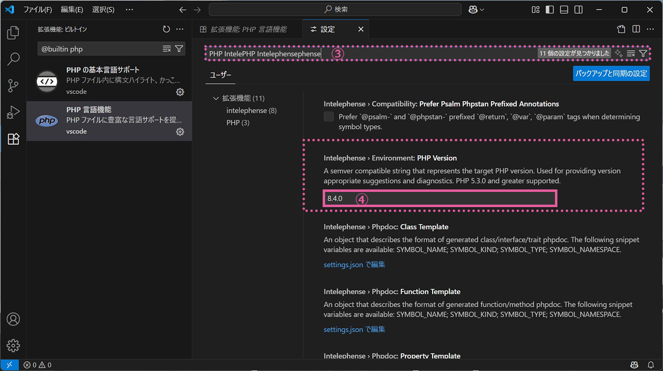The image size is (663, 371).
Task: Select PHP (3) in settings tree
Action: tap(238, 122)
